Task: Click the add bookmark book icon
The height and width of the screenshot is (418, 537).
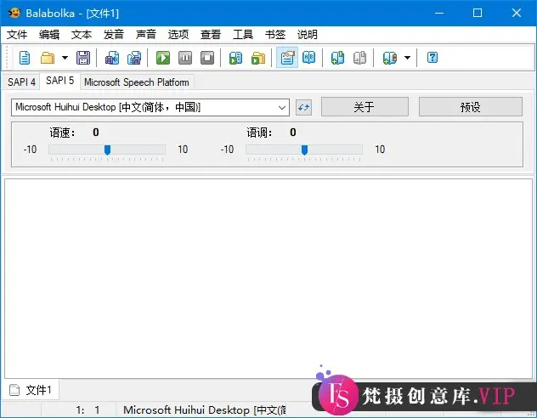Action: 337,58
